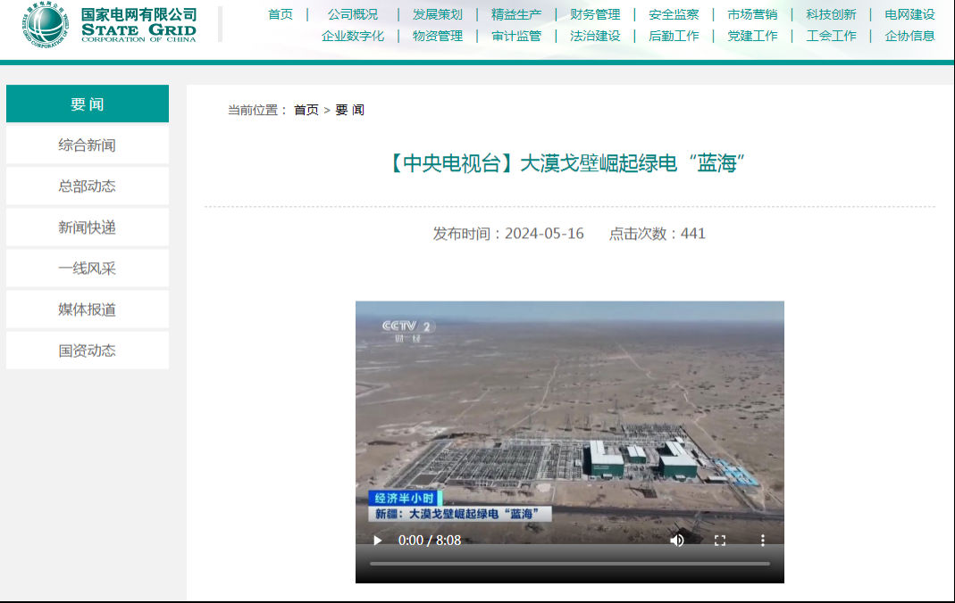The height and width of the screenshot is (603, 955).
Task: Open 综合新闻 in sidebar
Action: click(87, 145)
